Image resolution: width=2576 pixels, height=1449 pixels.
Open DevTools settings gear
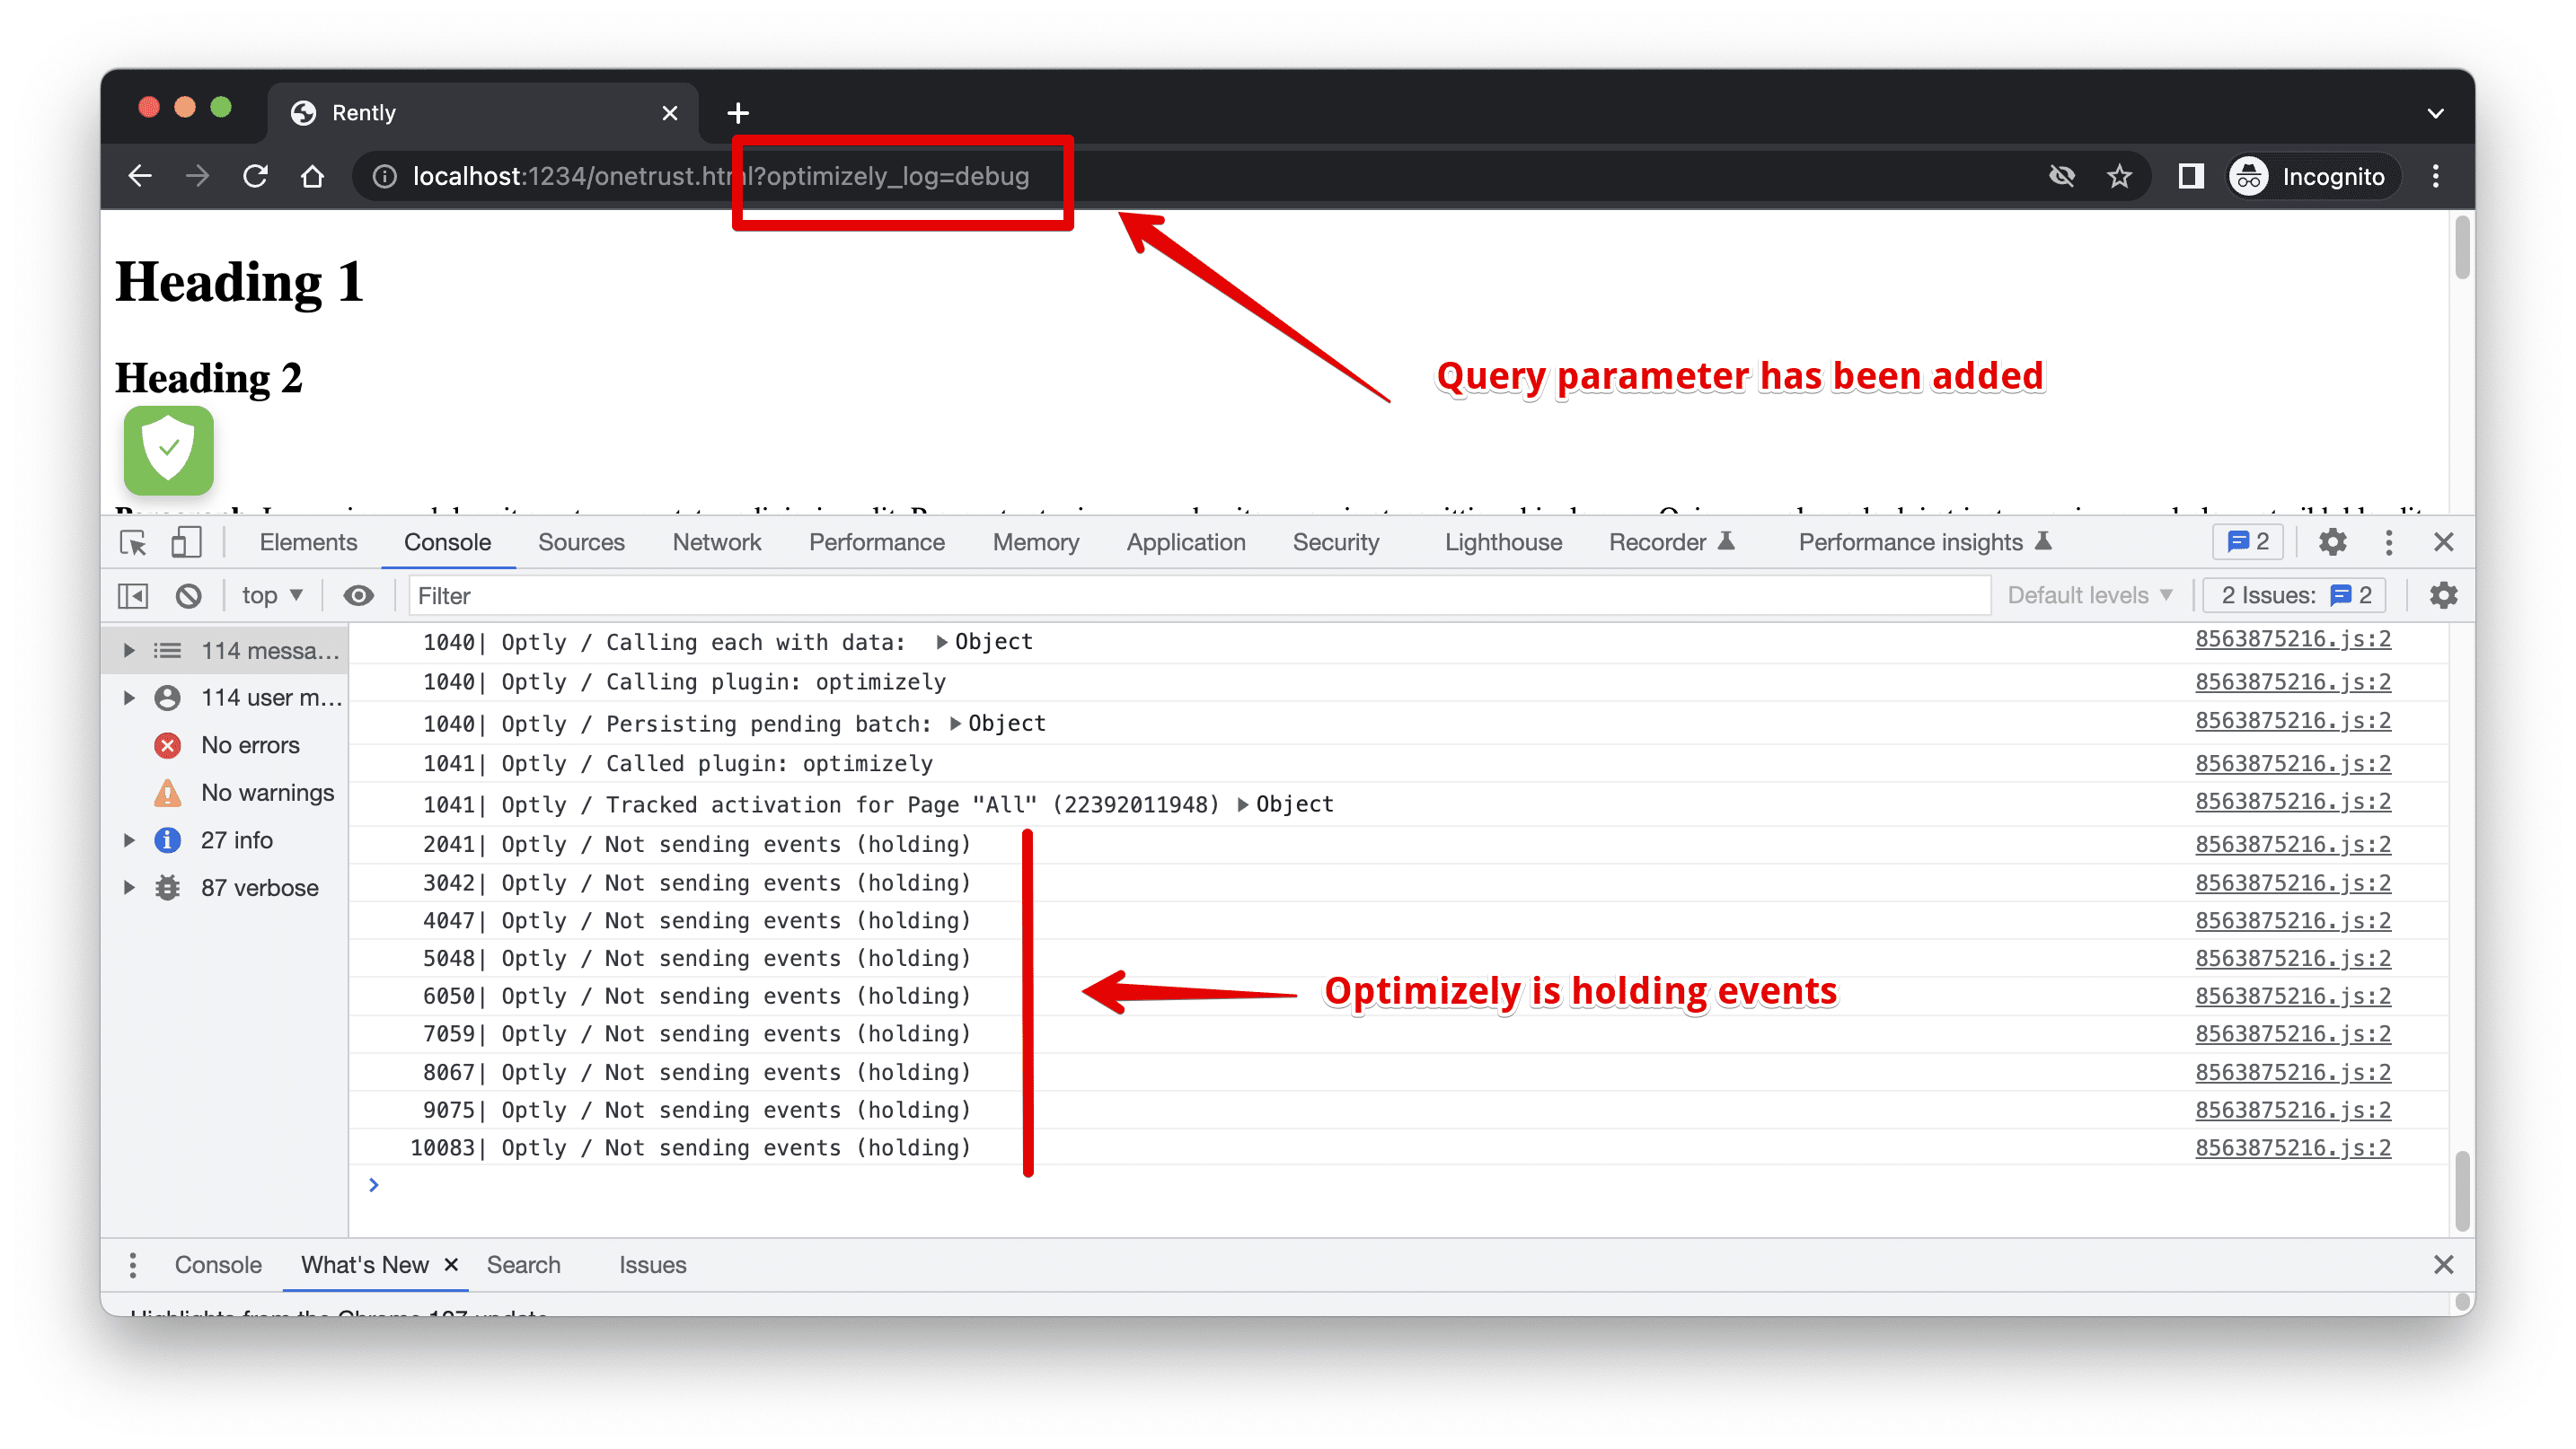point(2332,541)
